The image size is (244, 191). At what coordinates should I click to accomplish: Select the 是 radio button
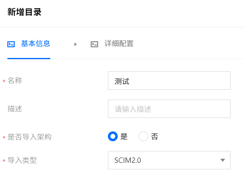[113, 136]
